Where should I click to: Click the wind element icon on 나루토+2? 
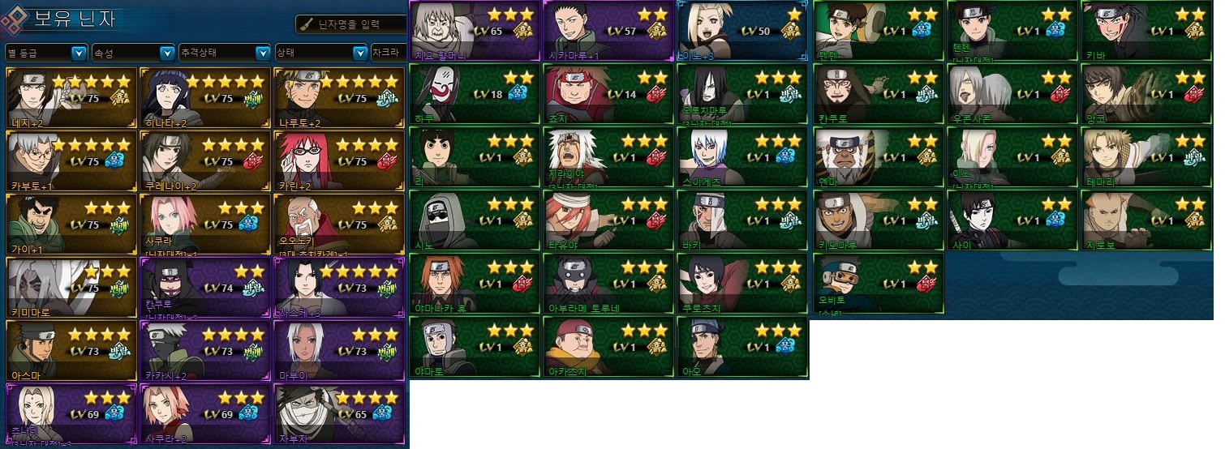coord(388,99)
